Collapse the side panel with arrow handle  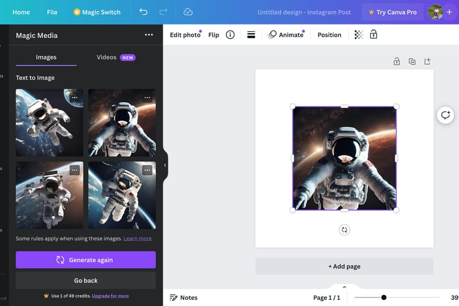click(165, 165)
